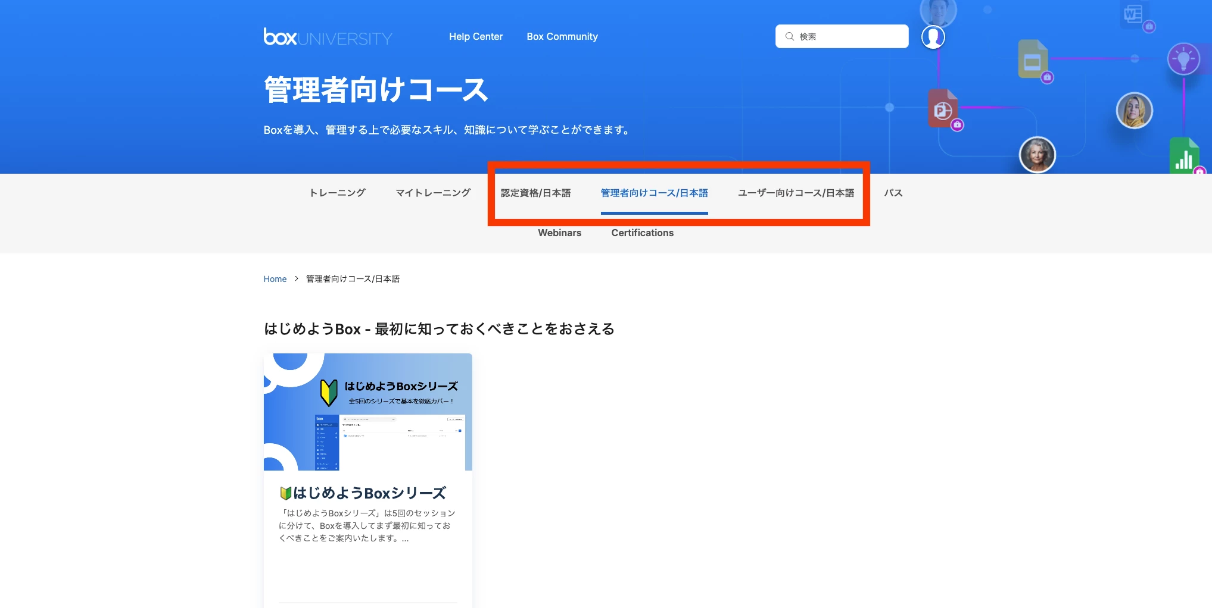Open the はじめようBoxシリーズ course thumbnail
The image size is (1212, 608).
367,412
